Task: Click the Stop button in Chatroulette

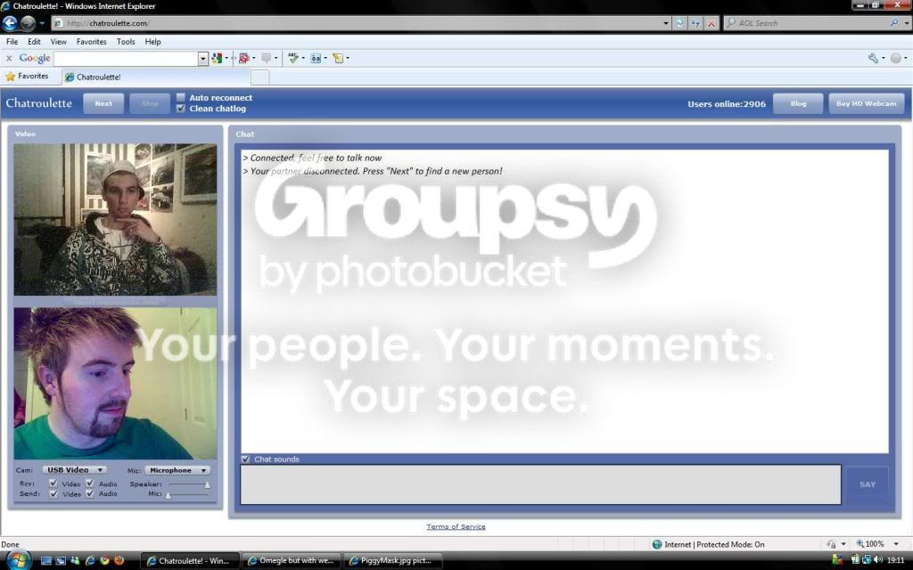Action: pos(150,103)
